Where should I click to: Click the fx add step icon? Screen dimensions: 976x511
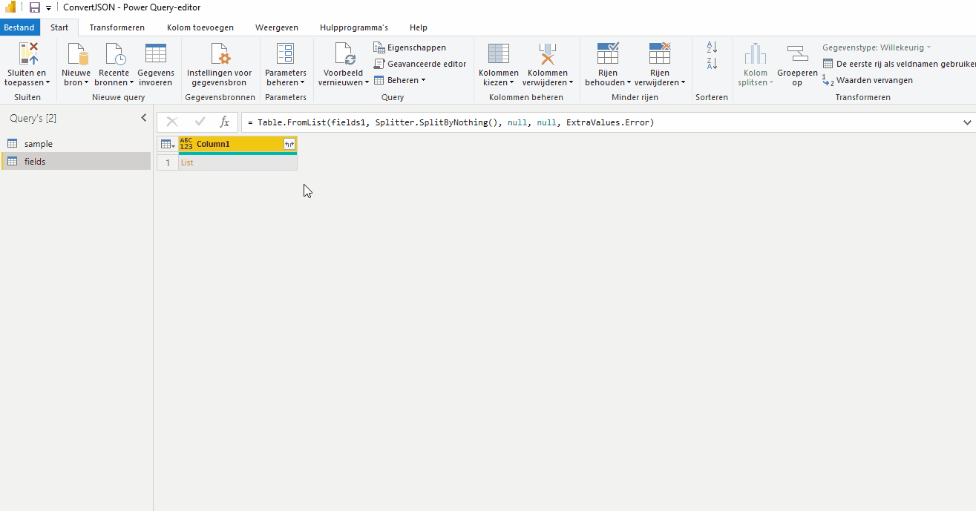[224, 122]
